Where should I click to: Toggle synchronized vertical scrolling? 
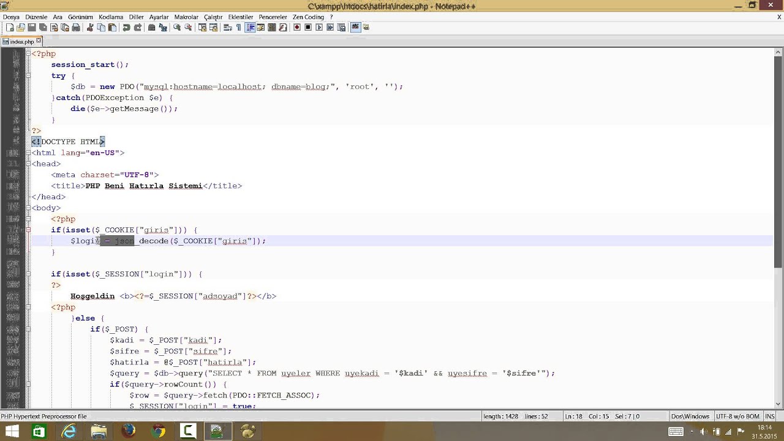202,27
